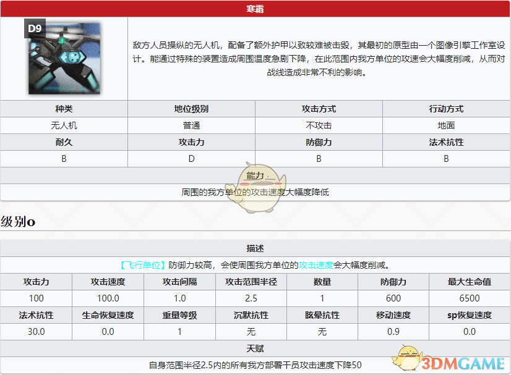Click the 眩晕抗性 column header
Image resolution: width=511 pixels, height=375 pixels.
point(322,315)
